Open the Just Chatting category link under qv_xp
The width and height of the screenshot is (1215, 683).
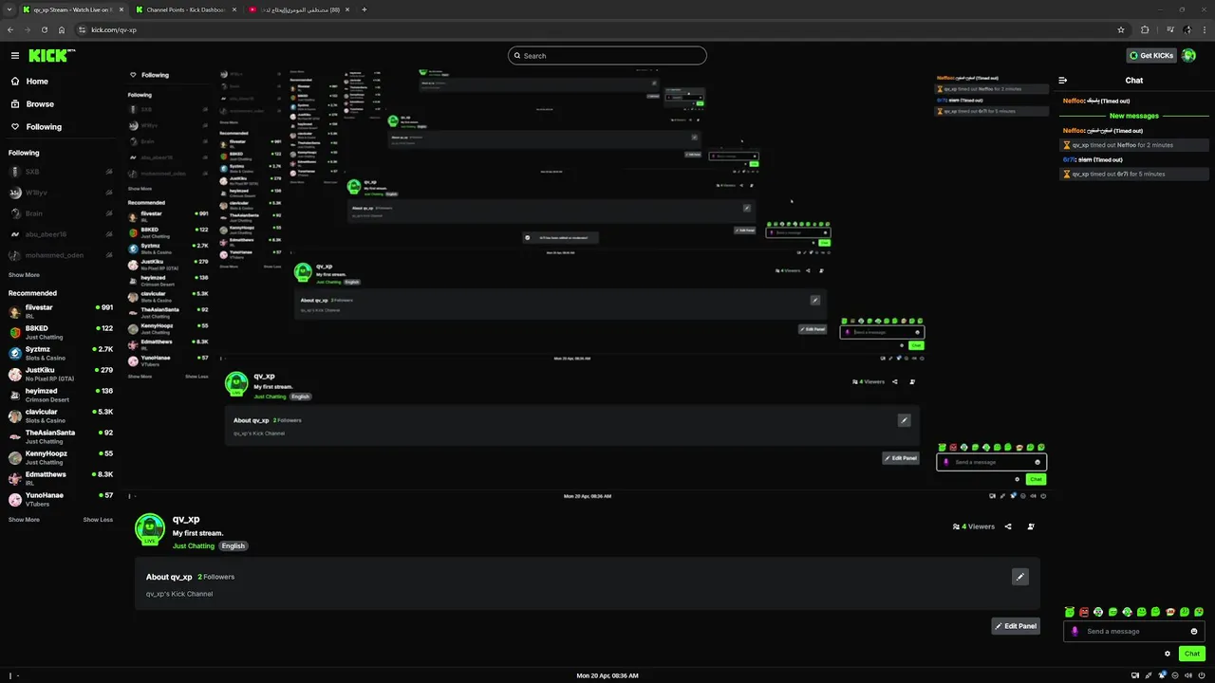tap(194, 546)
